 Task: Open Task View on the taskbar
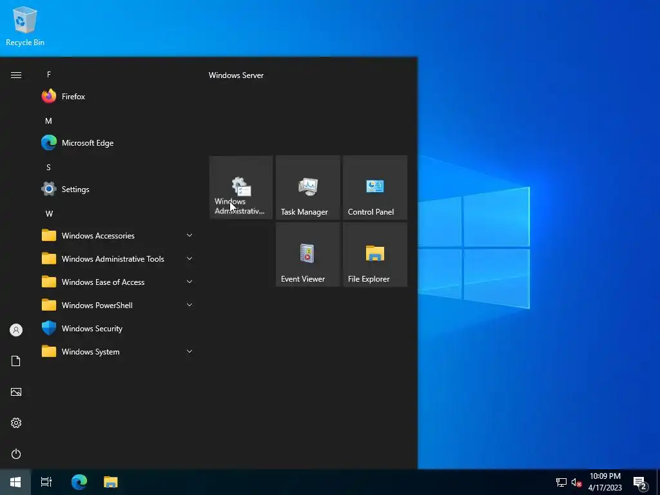coord(46,482)
